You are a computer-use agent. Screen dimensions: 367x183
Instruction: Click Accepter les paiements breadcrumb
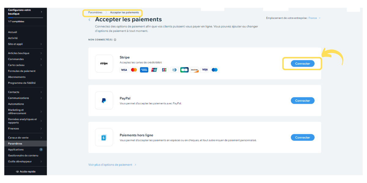pyautogui.click(x=124, y=13)
